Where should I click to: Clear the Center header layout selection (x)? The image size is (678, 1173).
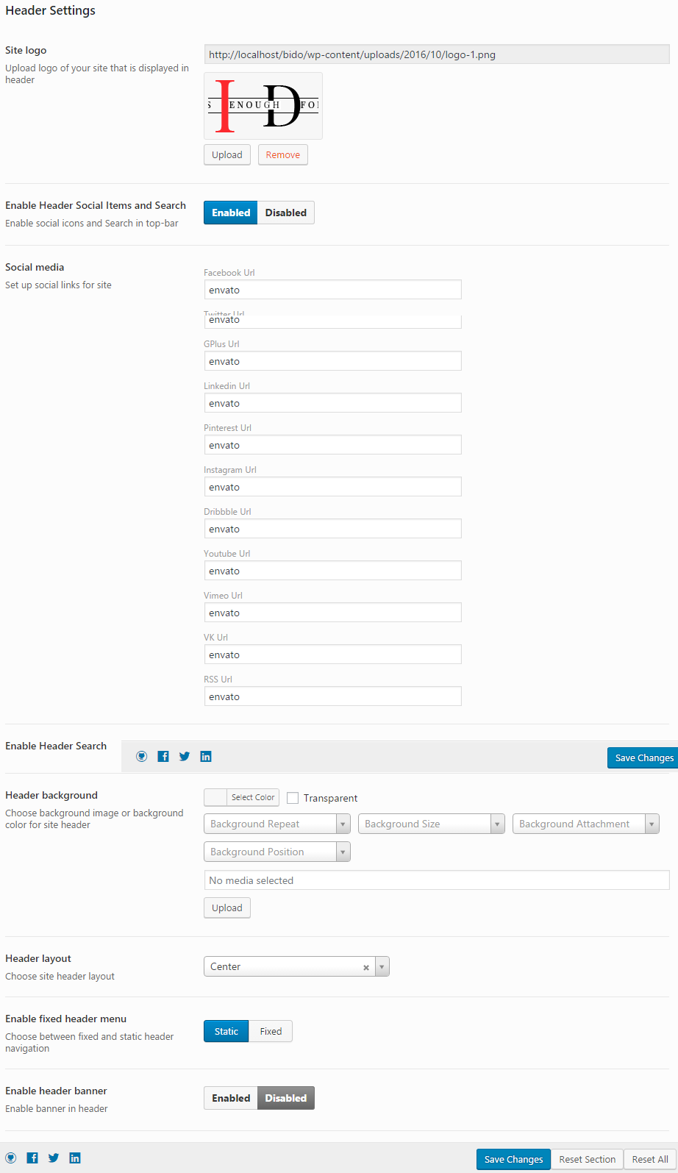[x=366, y=967]
